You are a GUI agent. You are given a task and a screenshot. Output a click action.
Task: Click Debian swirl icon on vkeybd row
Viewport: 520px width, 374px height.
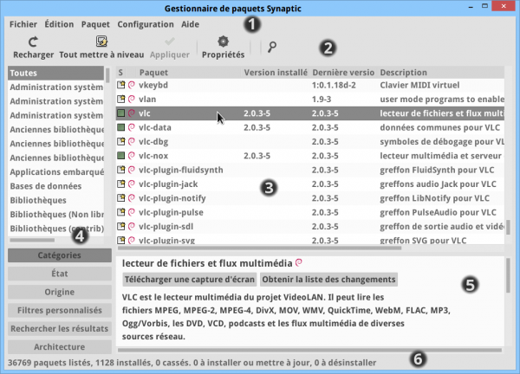132,85
